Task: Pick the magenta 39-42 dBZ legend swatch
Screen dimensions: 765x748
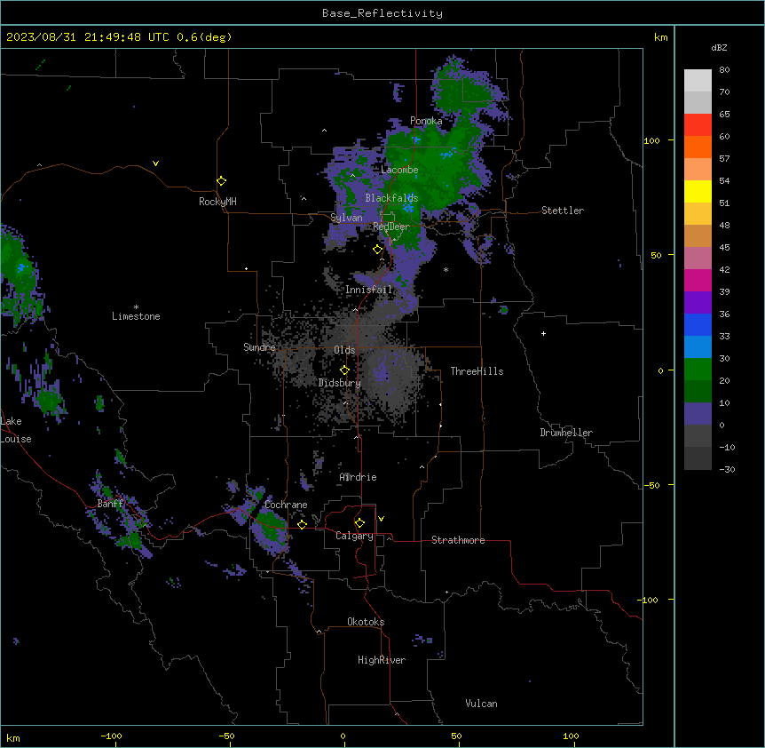Action: (698, 280)
